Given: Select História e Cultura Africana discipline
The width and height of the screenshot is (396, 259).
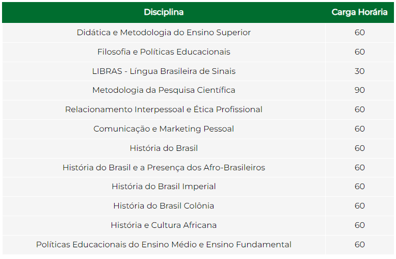Looking at the screenshot, I should [164, 225].
